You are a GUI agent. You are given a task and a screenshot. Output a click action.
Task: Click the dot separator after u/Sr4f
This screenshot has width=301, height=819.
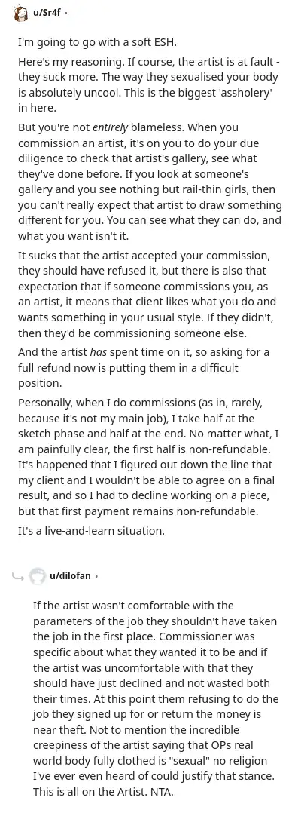pos(65,14)
